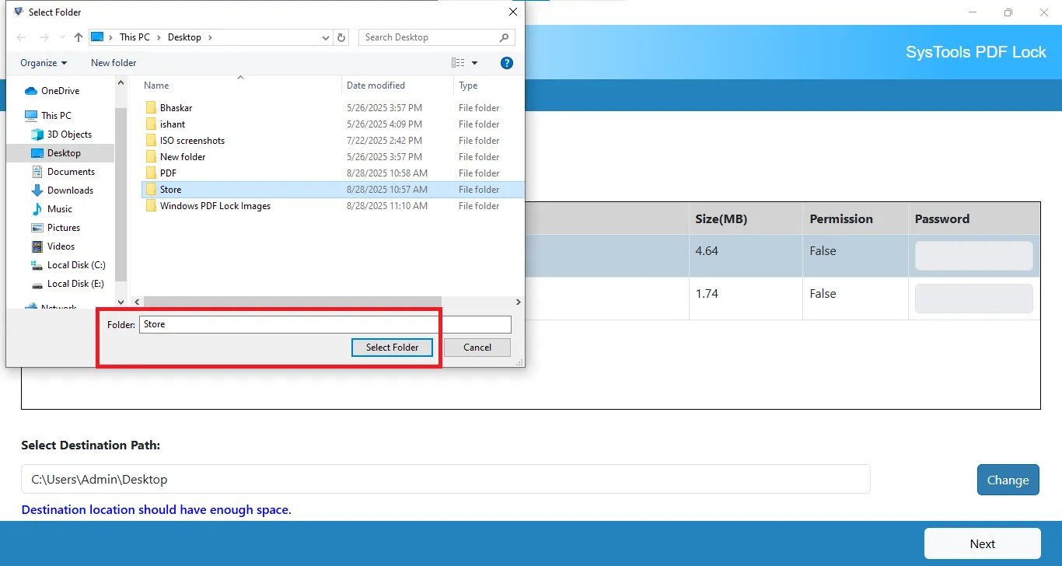Open the Help question mark icon
Screen dimensions: 1062x566
tap(507, 63)
